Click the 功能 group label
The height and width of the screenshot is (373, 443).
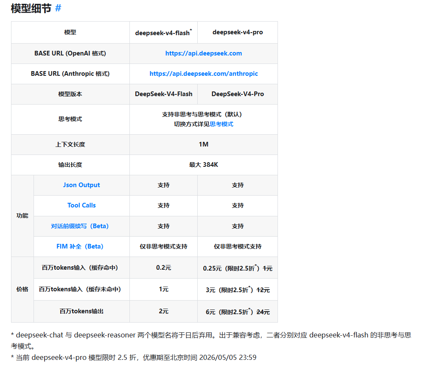coord(22,216)
